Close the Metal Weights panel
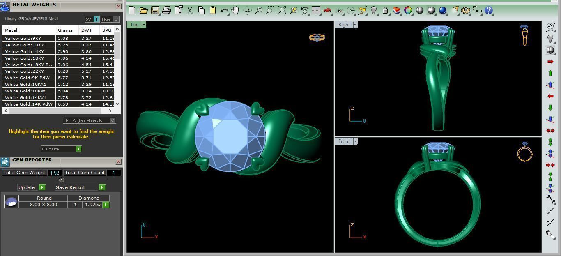561x256 pixels. coord(119,7)
